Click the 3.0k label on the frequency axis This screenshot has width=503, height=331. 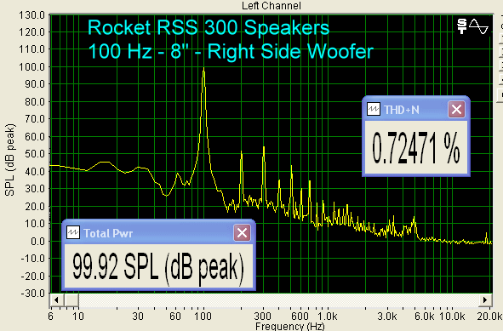coord(387,317)
